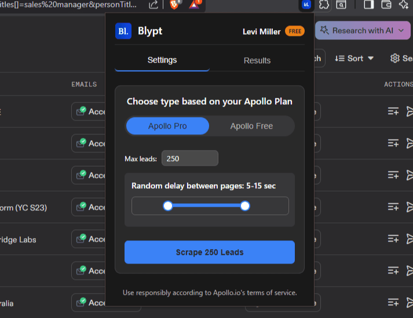Open the Sort dropdown

354,59
